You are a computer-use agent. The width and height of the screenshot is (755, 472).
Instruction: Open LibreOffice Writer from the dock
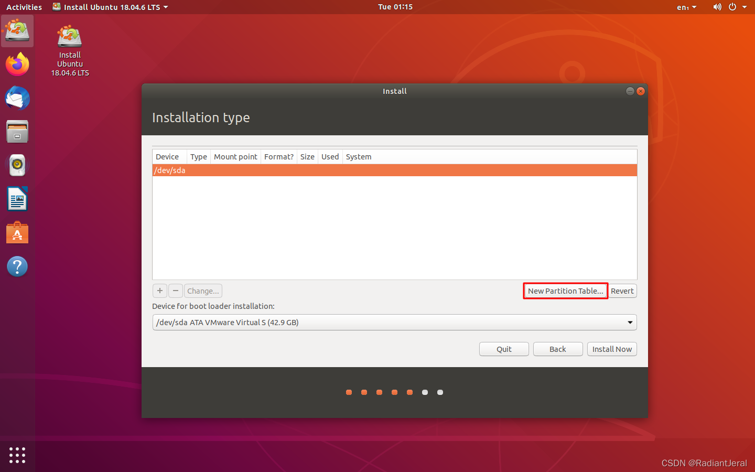point(17,199)
